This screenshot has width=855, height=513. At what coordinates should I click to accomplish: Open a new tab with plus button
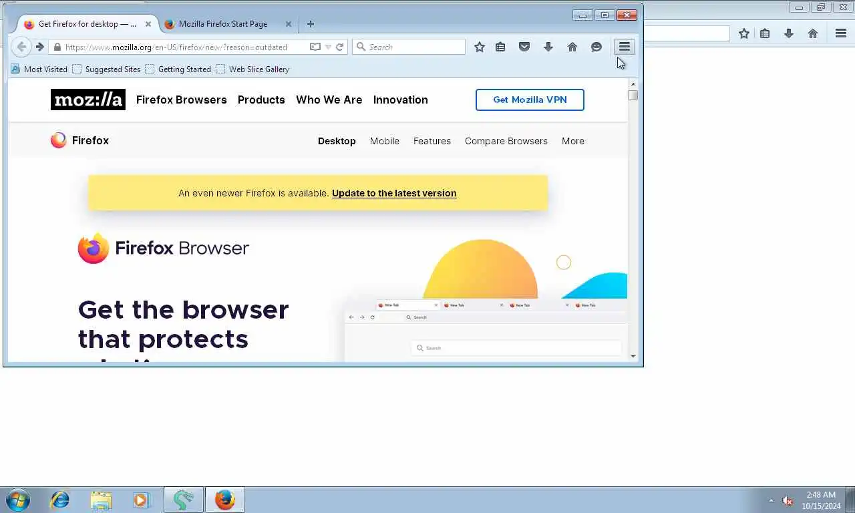(x=311, y=23)
